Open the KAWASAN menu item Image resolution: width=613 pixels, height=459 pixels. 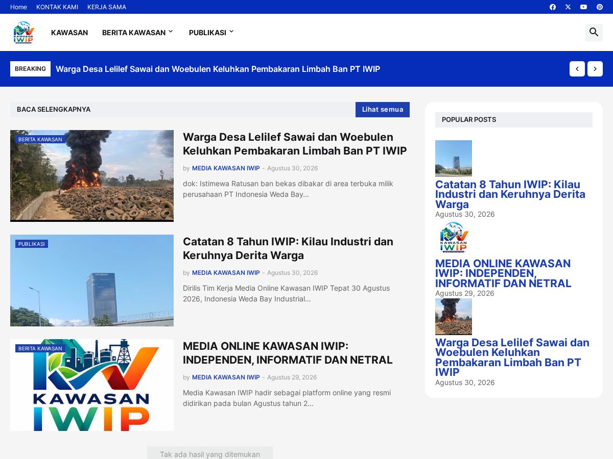pos(69,33)
